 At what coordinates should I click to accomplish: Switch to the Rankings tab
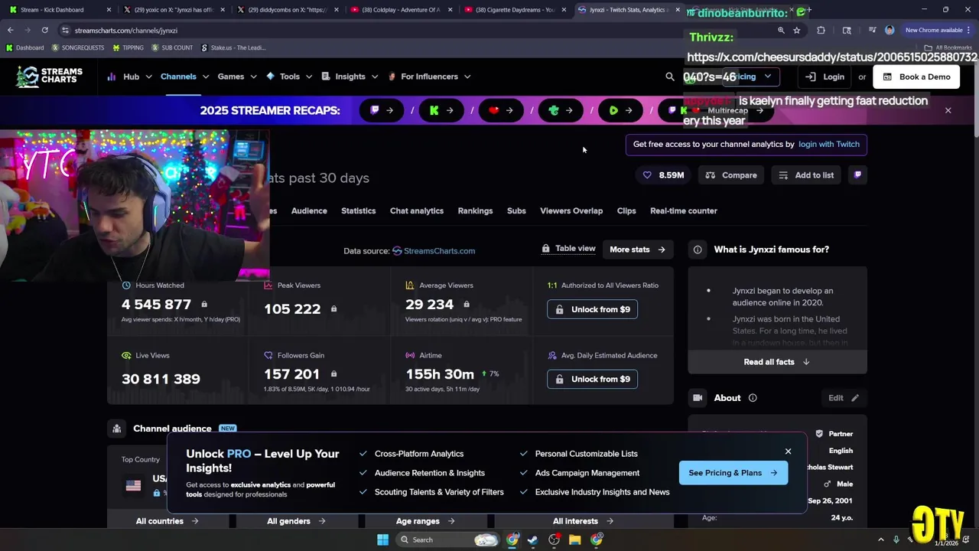475,210
